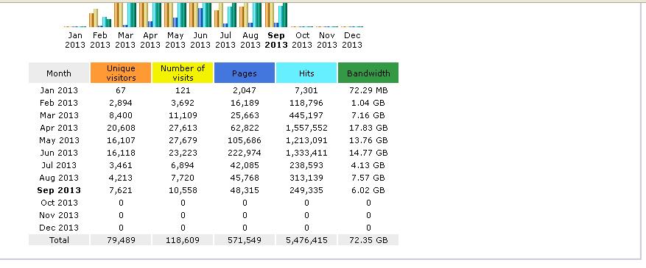
Task: Click the Dec 2013 chart label
Action: [352, 40]
